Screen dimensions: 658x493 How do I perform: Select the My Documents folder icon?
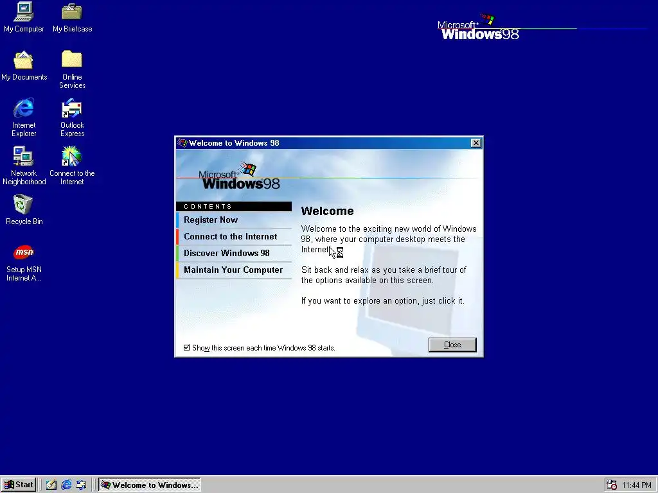tap(24, 65)
